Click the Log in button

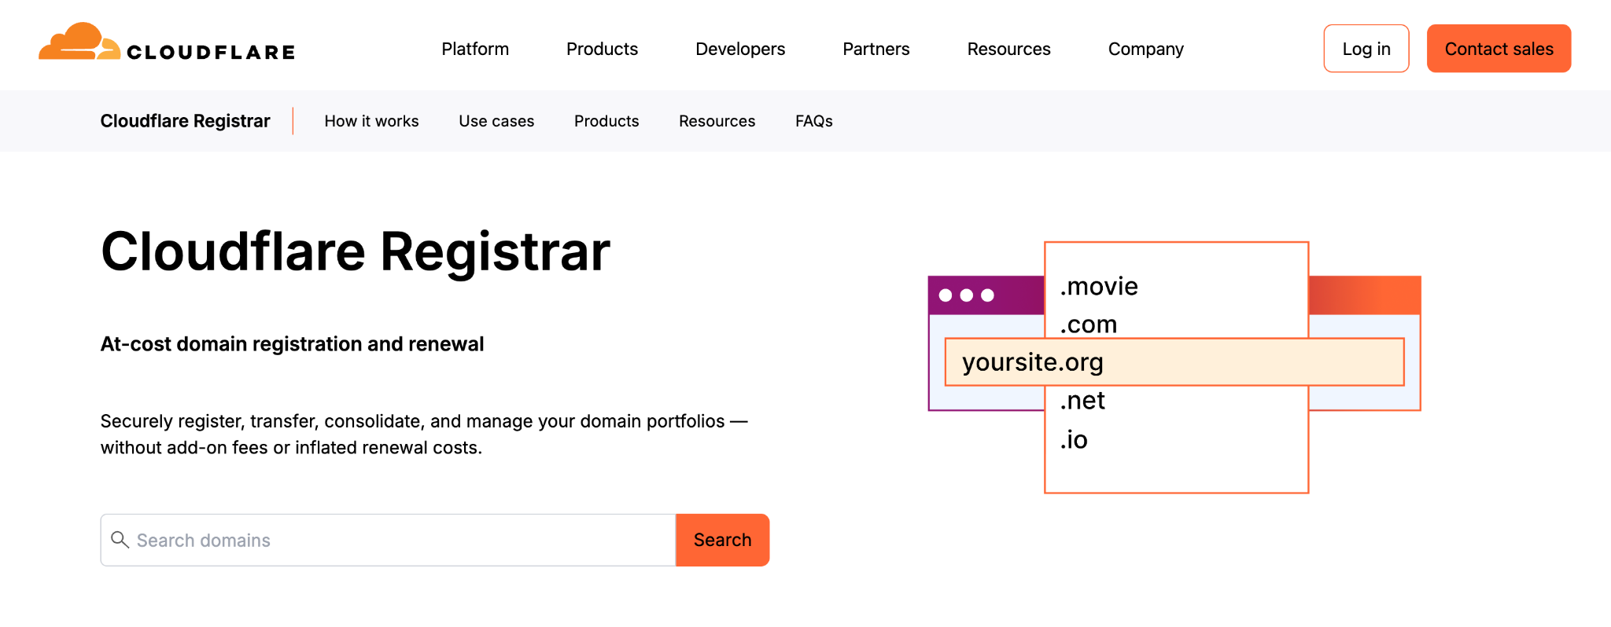[x=1366, y=49]
